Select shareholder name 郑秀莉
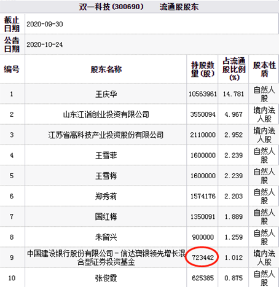Screen dimensions: 279x287 pos(106,196)
